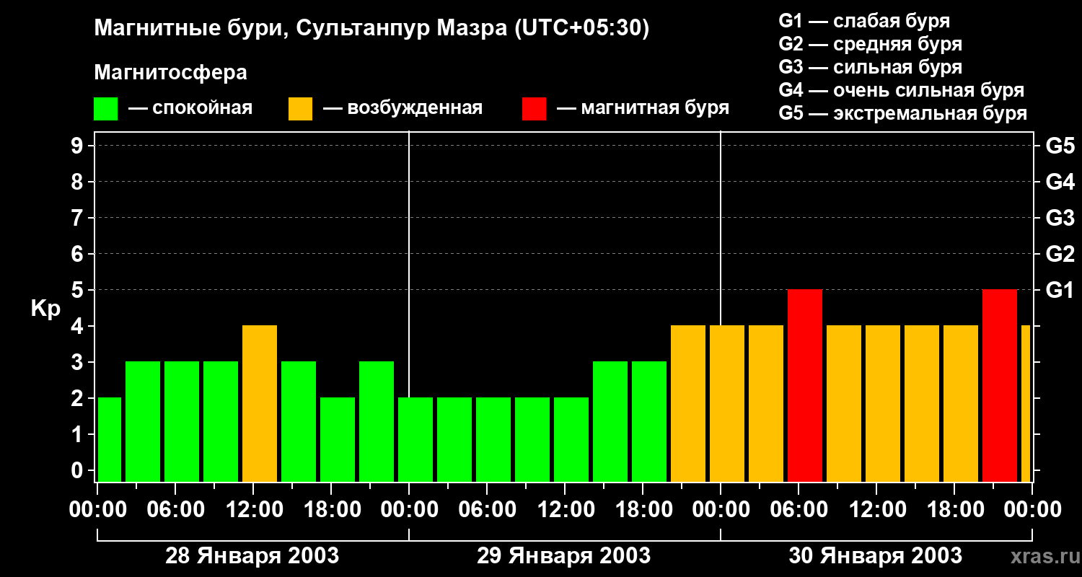The height and width of the screenshot is (577, 1082).
Task: Click the legend label '— магнитная буря'
Action: click(643, 109)
